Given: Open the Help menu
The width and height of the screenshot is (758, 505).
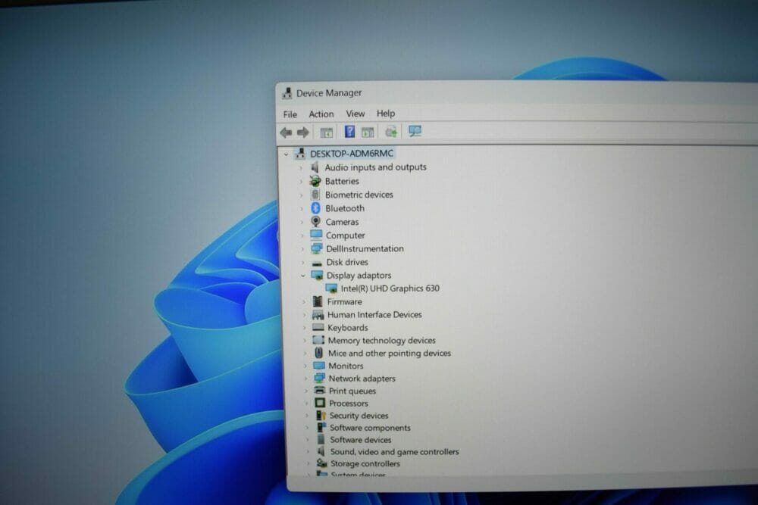Looking at the screenshot, I should coord(386,114).
